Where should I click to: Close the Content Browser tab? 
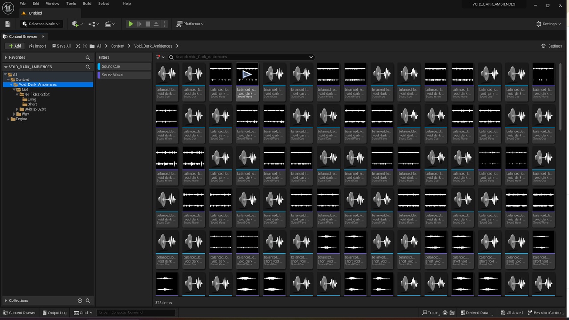pos(43,36)
